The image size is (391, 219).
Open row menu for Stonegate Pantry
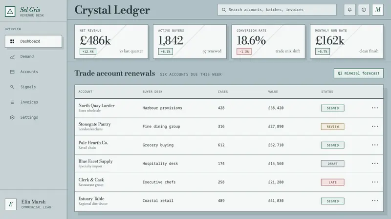coord(375,127)
